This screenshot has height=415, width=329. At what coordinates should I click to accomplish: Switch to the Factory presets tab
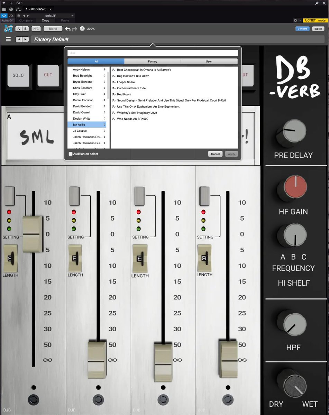point(153,61)
